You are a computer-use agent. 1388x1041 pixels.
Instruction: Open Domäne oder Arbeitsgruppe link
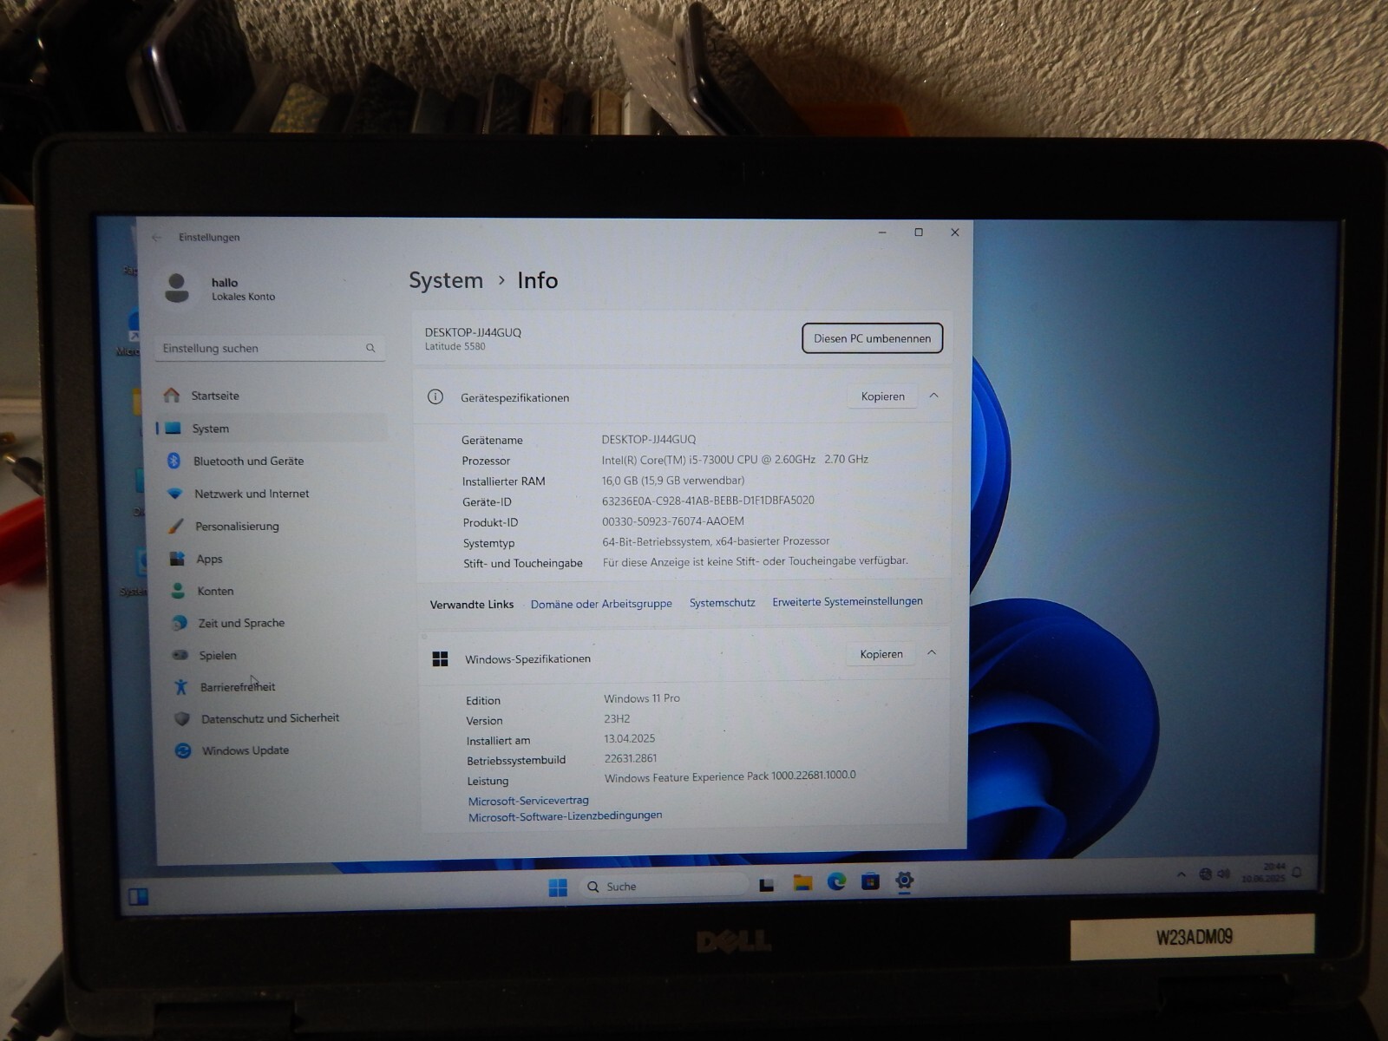point(601,604)
